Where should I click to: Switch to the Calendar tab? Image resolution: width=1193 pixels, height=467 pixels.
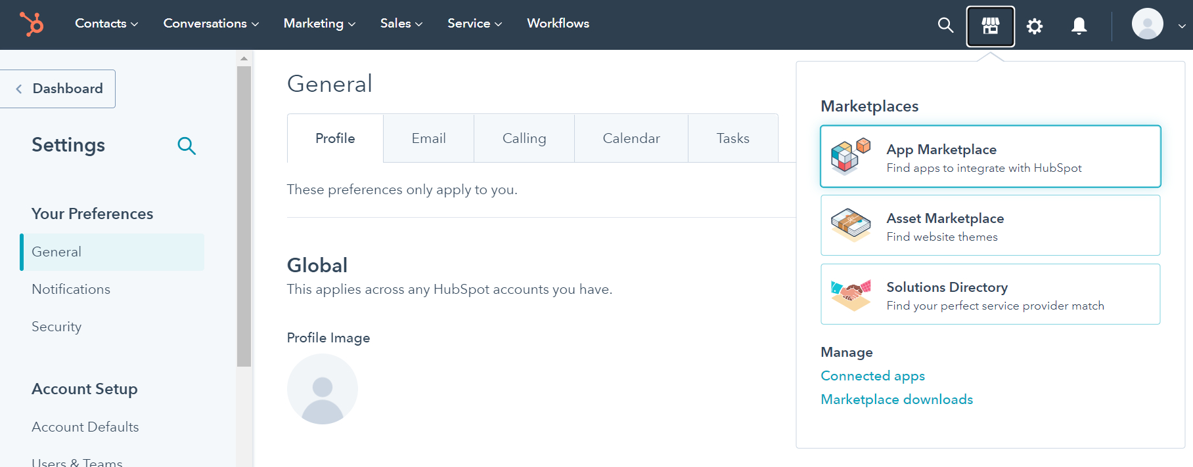[631, 138]
